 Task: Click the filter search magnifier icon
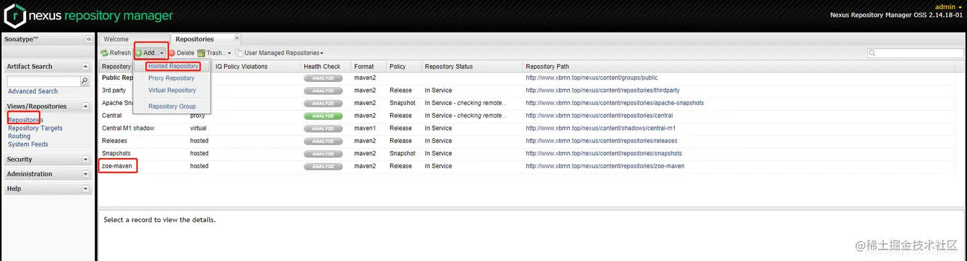[872, 53]
